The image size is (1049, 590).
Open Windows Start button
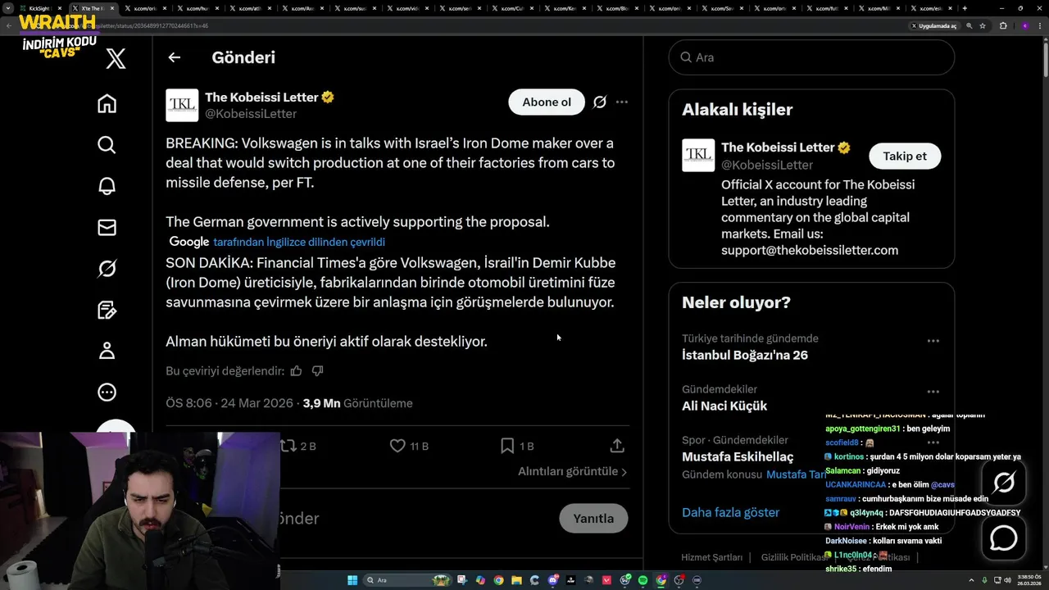pyautogui.click(x=352, y=580)
